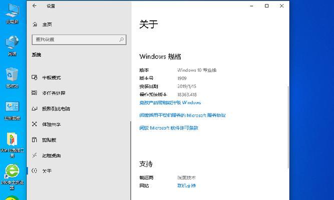Image resolution: width=334 pixels, height=200 pixels.
Task: Click 主页 home label
Action: [x=47, y=24]
